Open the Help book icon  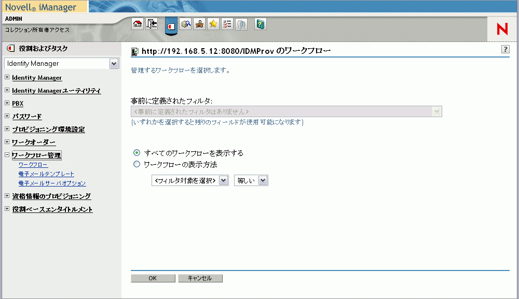[261, 24]
